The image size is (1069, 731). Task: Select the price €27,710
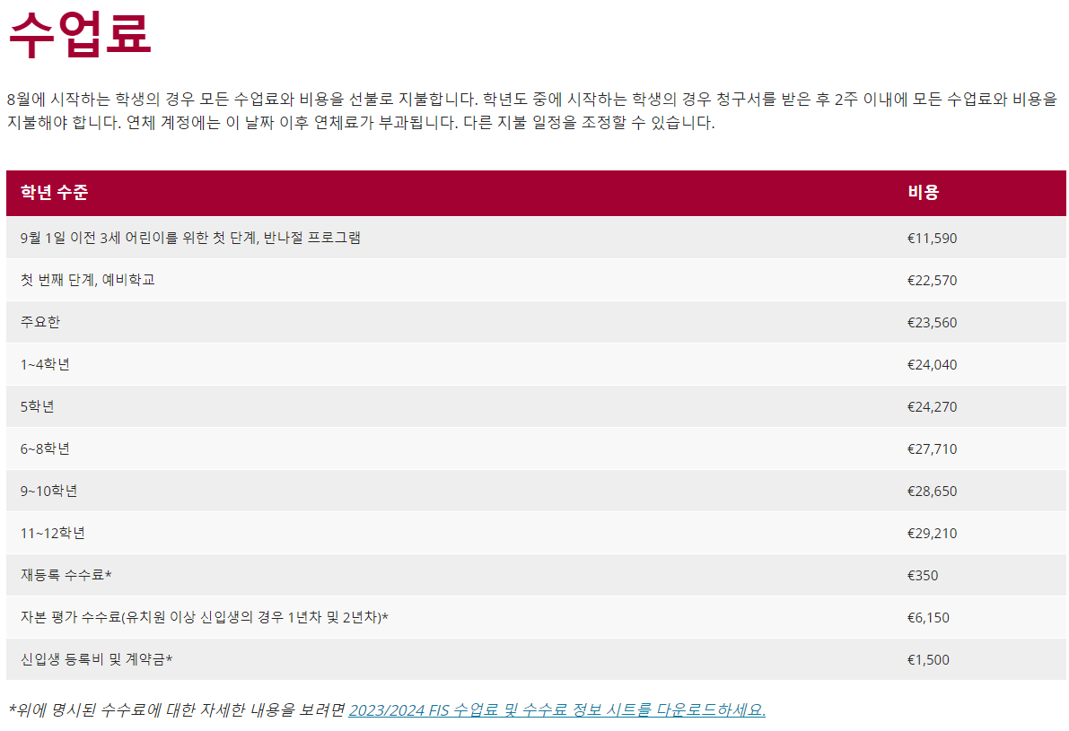click(x=932, y=449)
